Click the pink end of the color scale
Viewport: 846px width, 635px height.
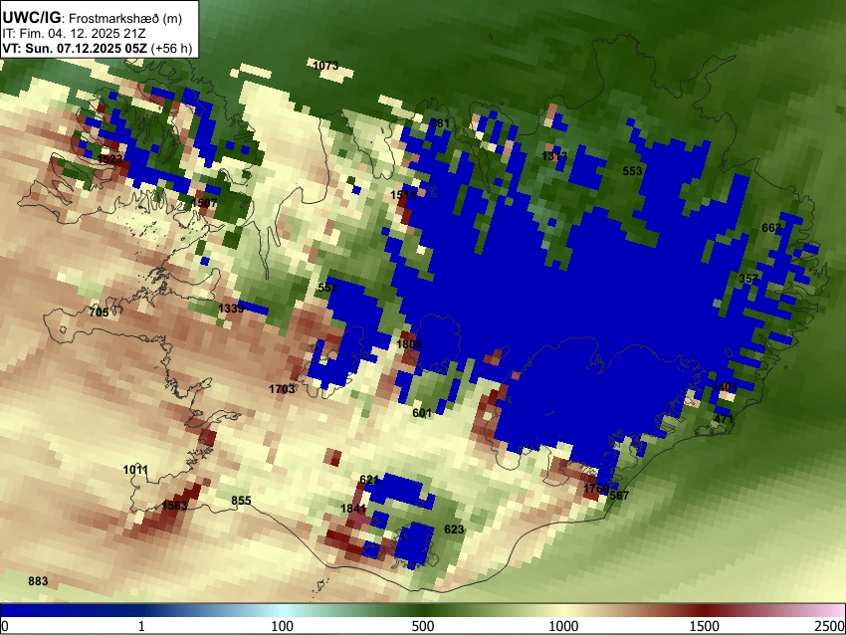(828, 611)
